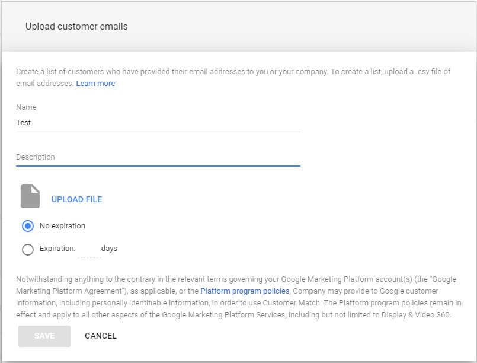The height and width of the screenshot is (363, 477).
Task: Click the UPLOAD FILE link
Action: [76, 199]
